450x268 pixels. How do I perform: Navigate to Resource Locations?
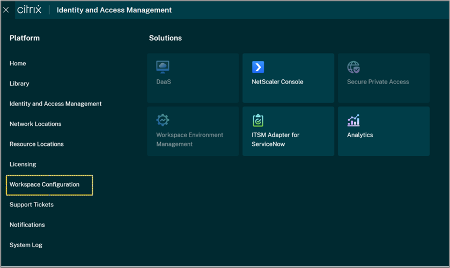[36, 144]
